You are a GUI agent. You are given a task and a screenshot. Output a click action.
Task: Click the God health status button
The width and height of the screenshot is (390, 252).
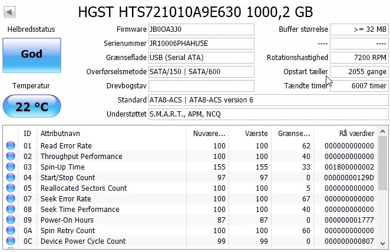(x=32, y=55)
